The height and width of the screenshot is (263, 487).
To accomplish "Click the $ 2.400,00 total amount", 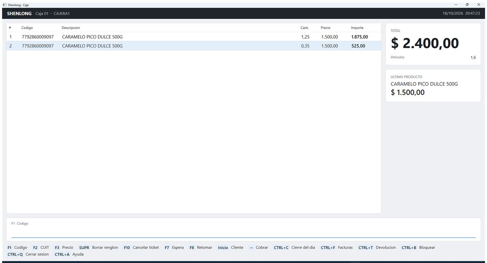I will [425, 43].
